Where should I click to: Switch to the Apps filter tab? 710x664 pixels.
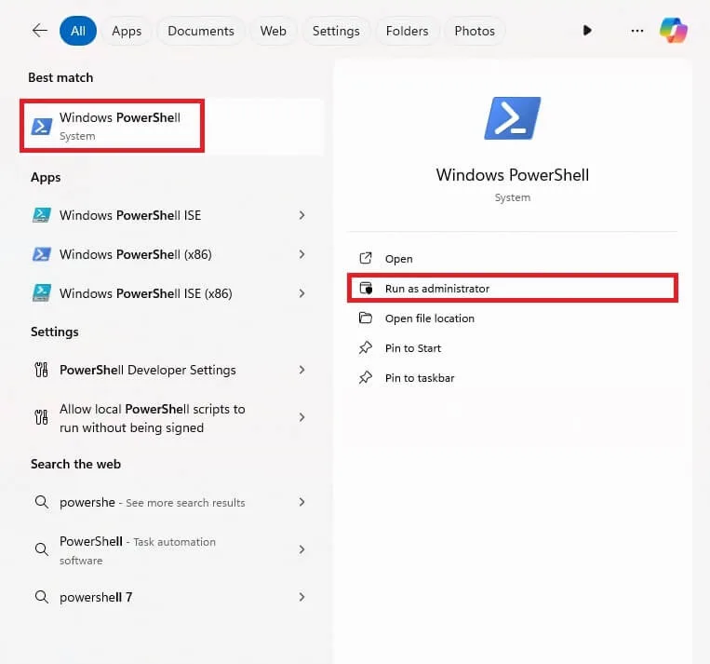click(127, 31)
